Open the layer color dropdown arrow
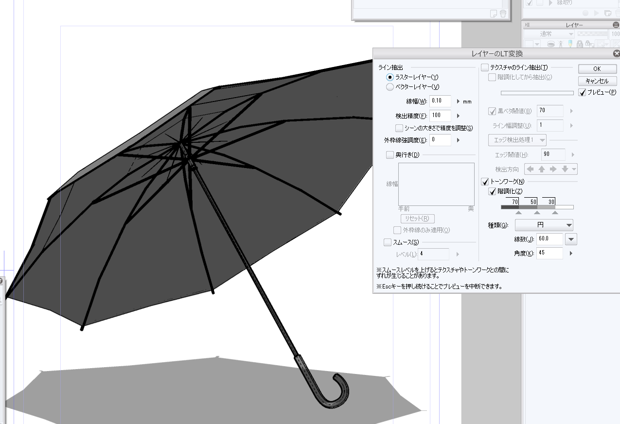The width and height of the screenshot is (620, 424). [x=537, y=44]
